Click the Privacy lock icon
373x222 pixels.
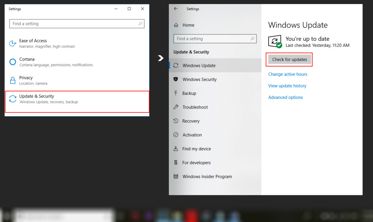click(12, 81)
